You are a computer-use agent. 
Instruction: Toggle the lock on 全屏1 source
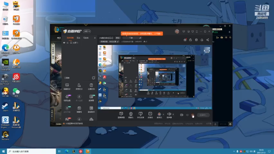pos(68,43)
